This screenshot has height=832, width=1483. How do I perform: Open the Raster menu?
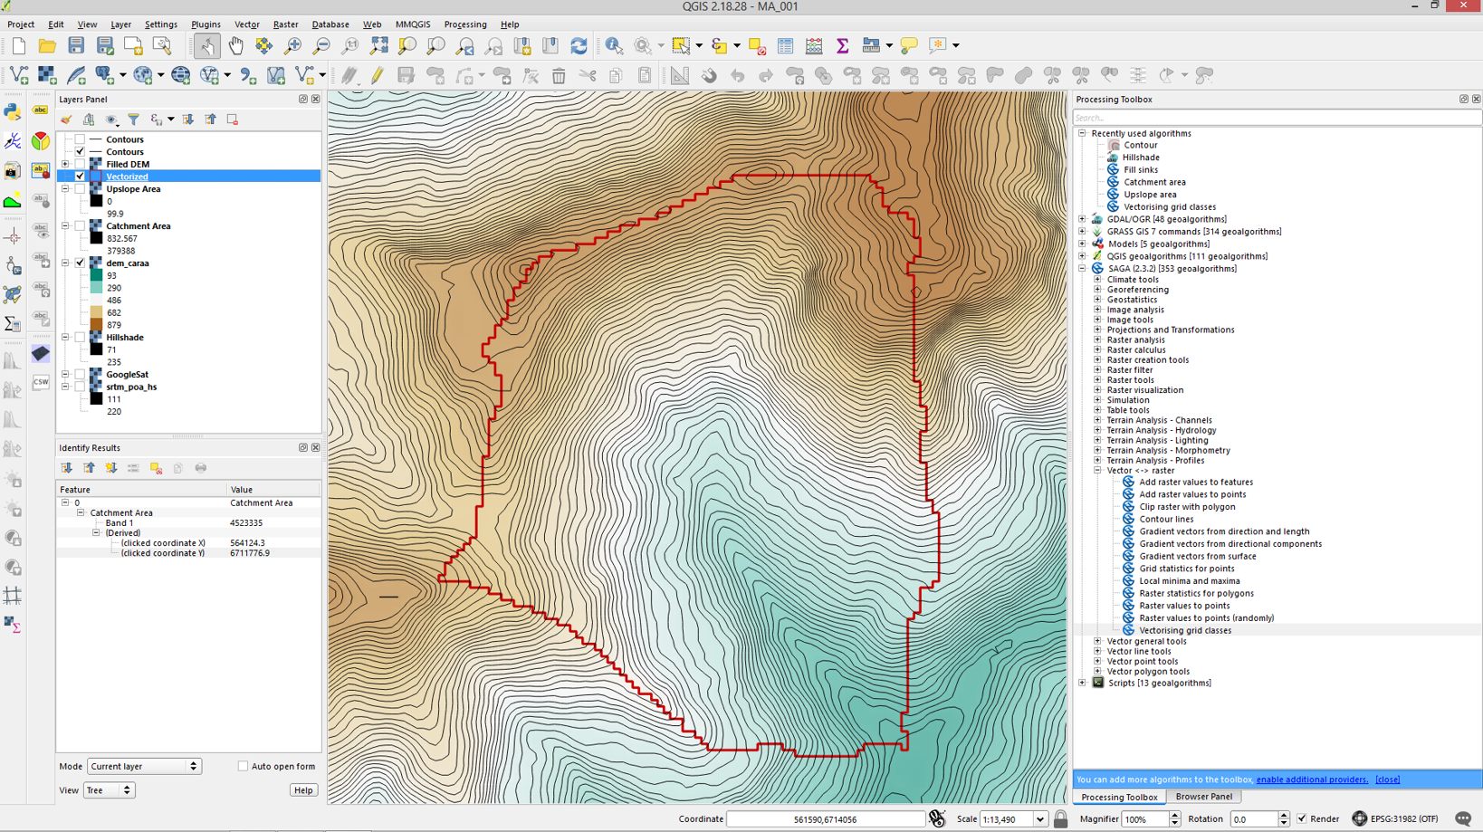click(285, 24)
